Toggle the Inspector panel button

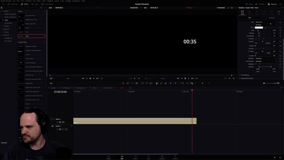point(272,4)
